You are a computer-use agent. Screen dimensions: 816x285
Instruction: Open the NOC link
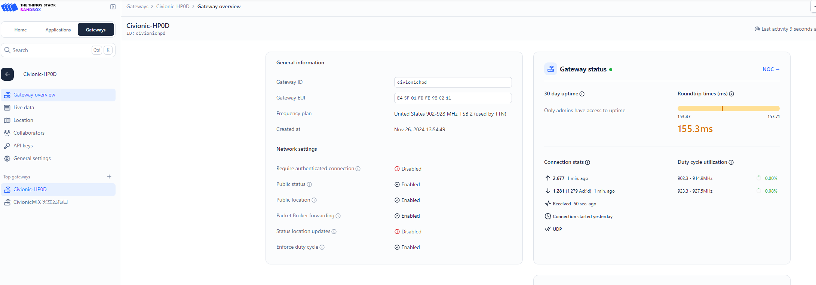(x=771, y=69)
